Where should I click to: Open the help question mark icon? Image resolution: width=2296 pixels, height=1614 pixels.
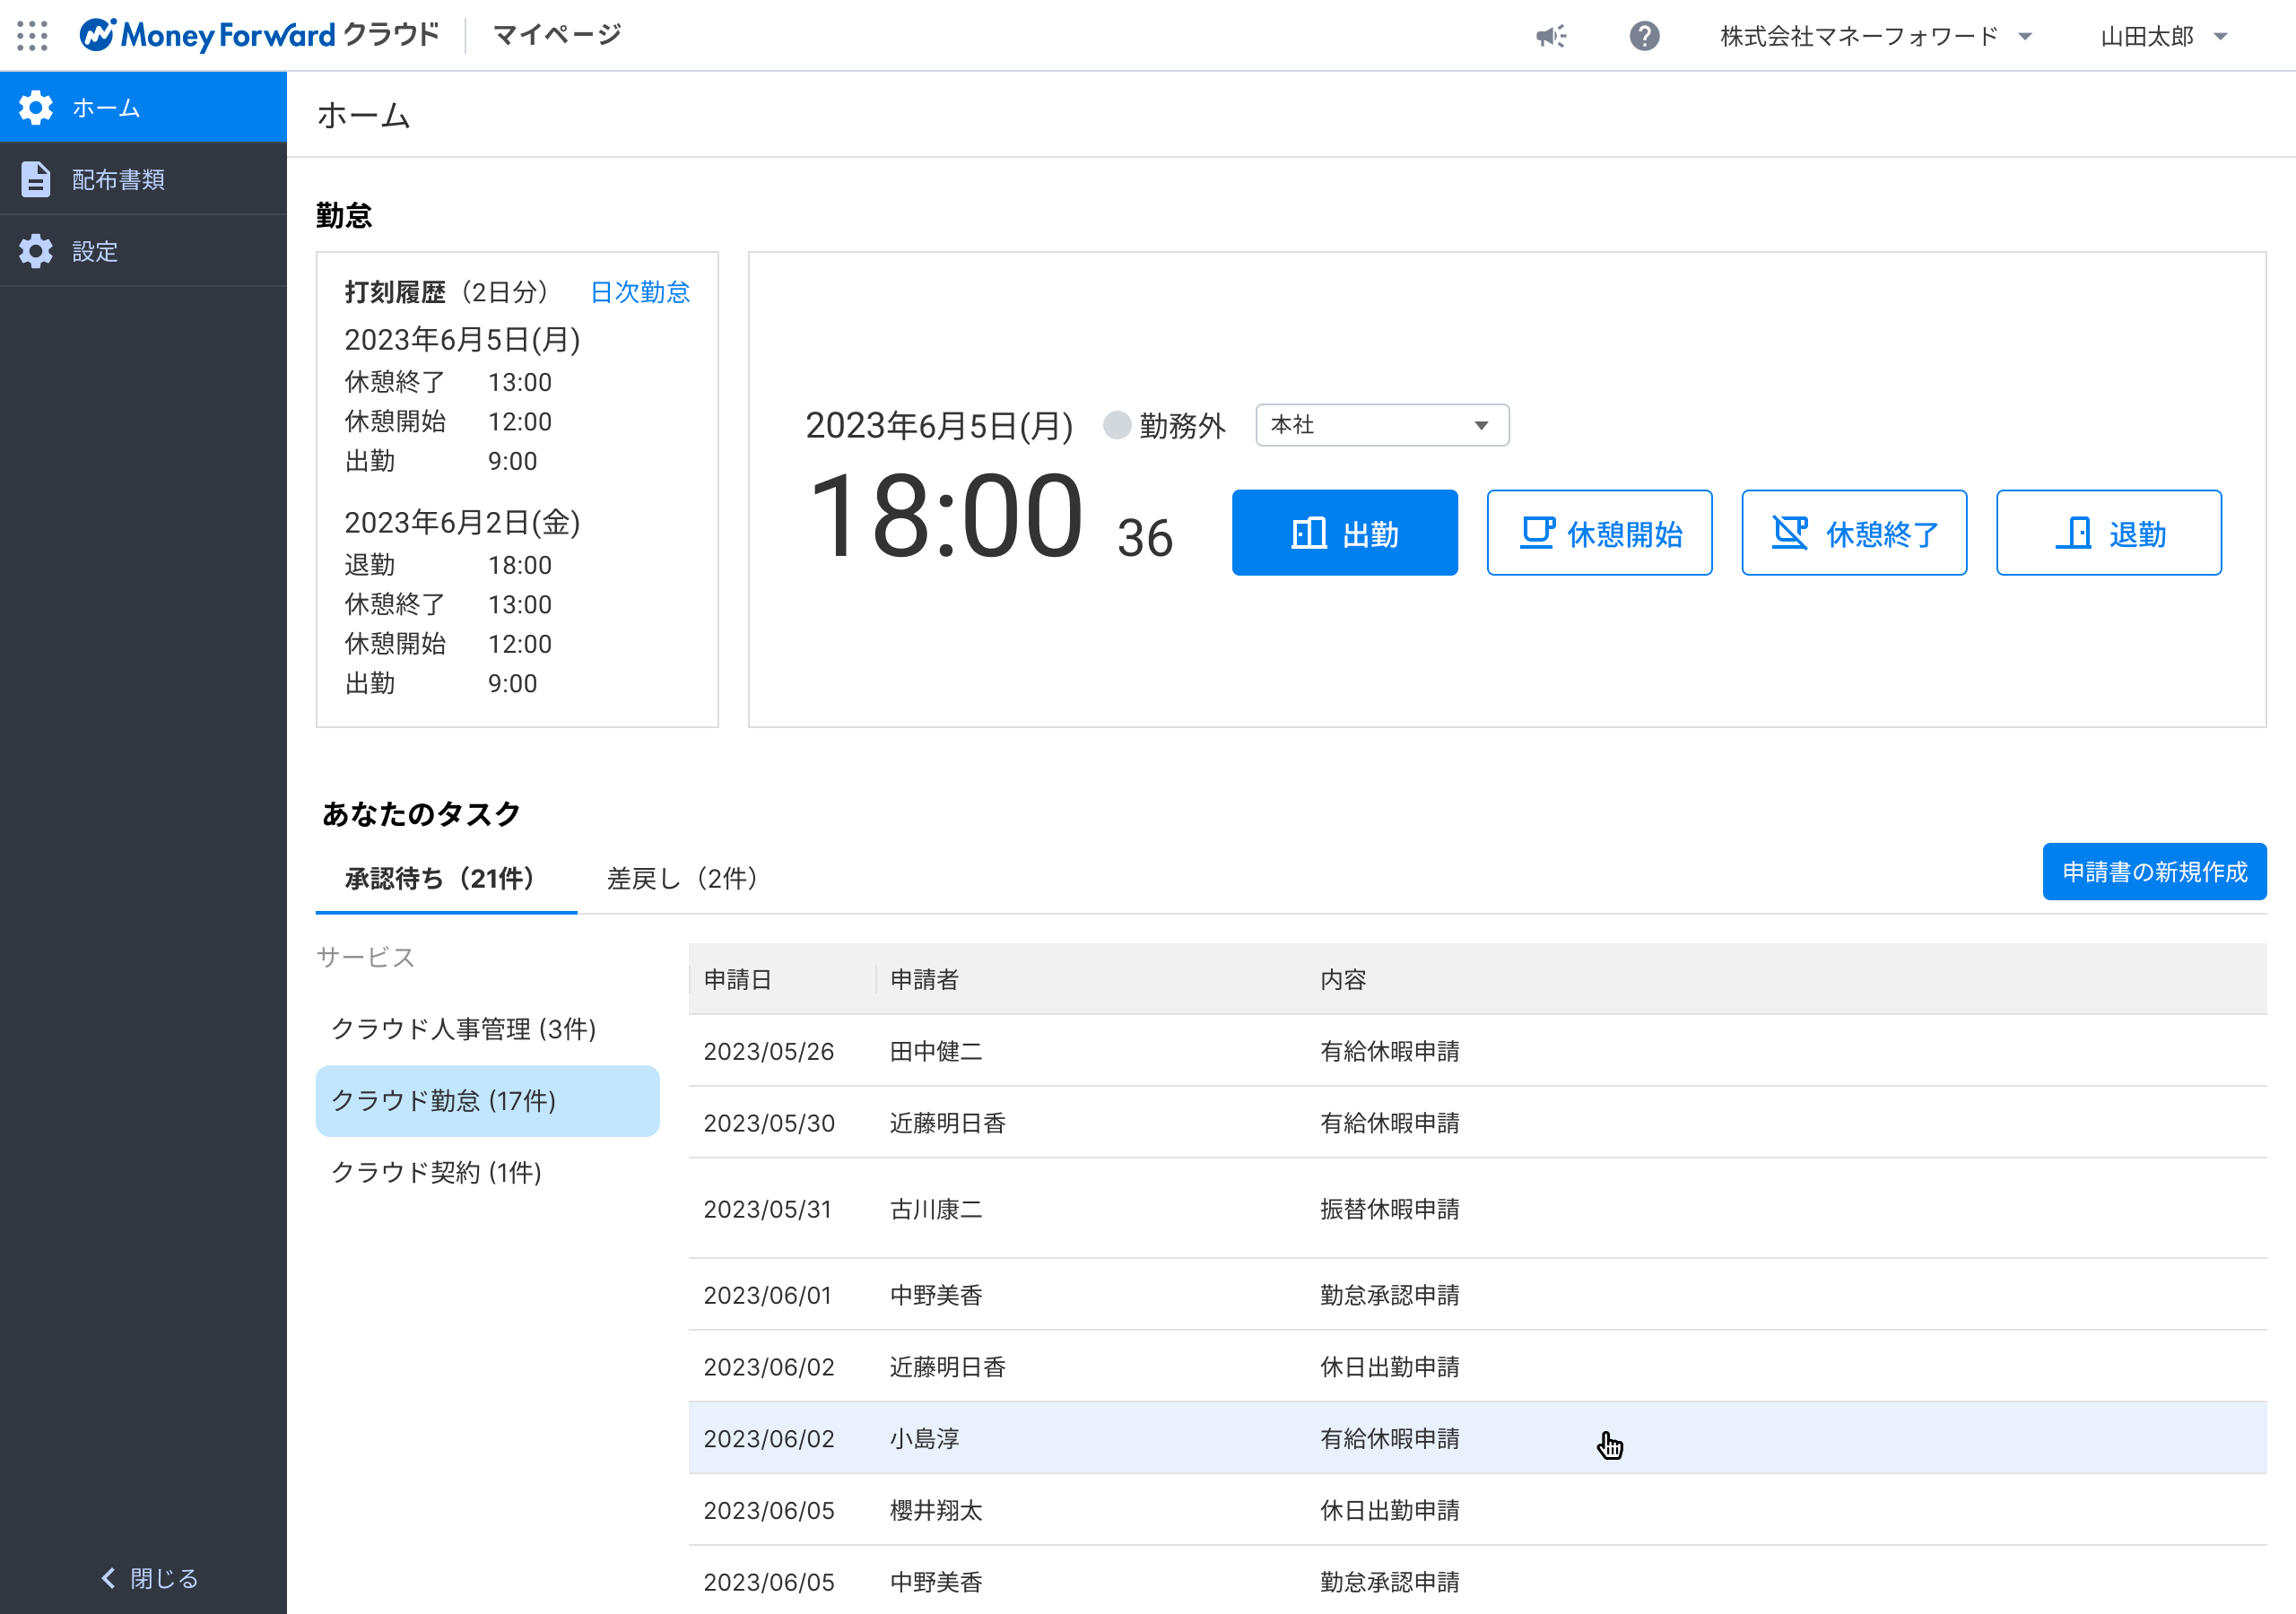pos(1644,36)
